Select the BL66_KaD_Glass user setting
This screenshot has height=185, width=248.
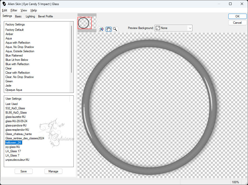tap(16, 112)
